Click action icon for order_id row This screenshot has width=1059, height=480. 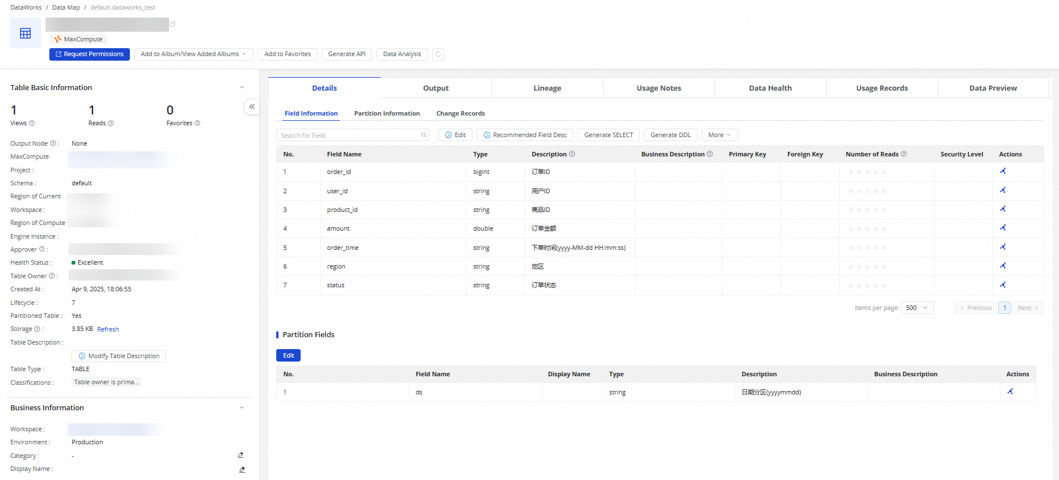(1003, 171)
